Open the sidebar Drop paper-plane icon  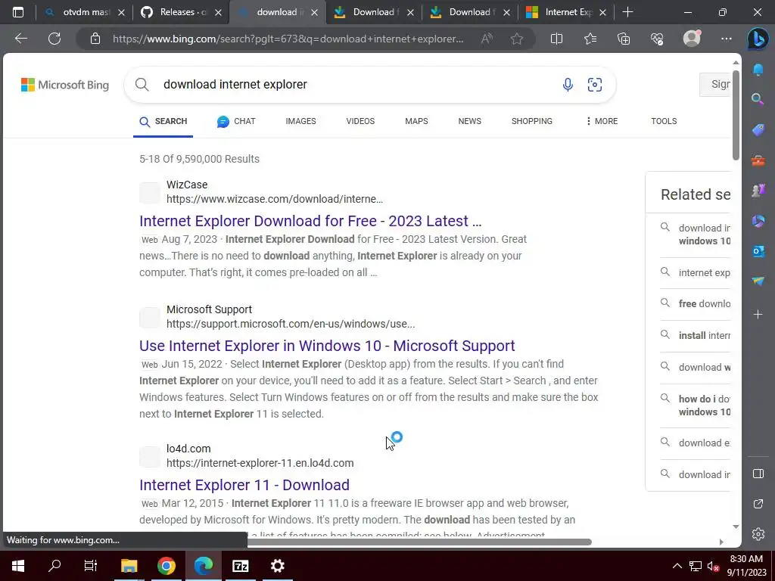coord(758,281)
